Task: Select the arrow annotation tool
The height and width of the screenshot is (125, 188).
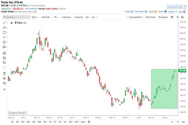Action: point(4,37)
